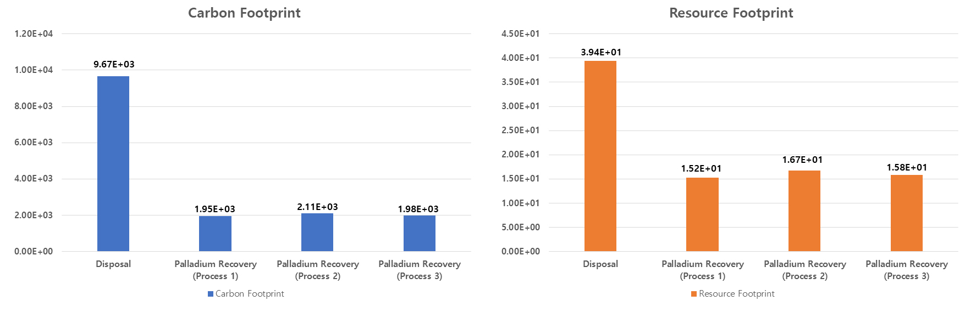Click the orange Palladium Recovery Process 2 bar
The height and width of the screenshot is (312, 976).
pyautogui.click(x=804, y=211)
